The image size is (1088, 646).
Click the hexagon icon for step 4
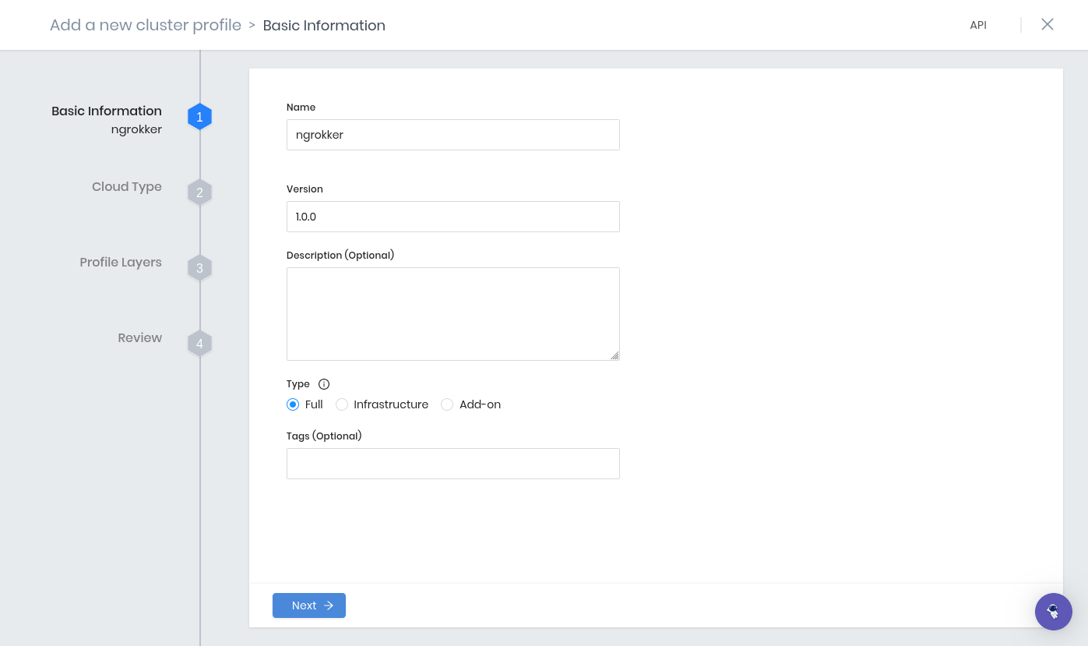pyautogui.click(x=199, y=343)
